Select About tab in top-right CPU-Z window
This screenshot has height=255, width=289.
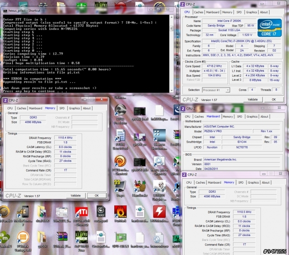pyautogui.click(x=264, y=12)
